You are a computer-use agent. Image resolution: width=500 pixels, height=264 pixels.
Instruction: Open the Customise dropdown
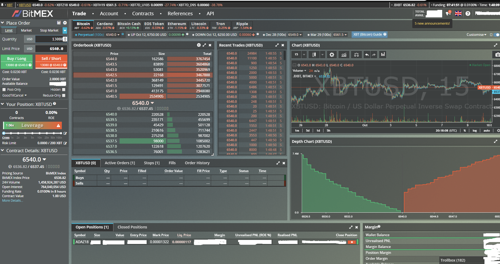(x=476, y=35)
